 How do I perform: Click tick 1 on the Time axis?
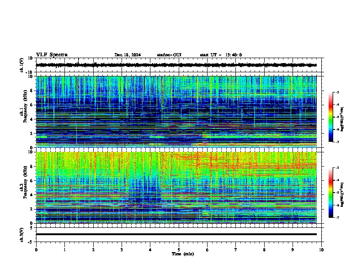point(64,250)
